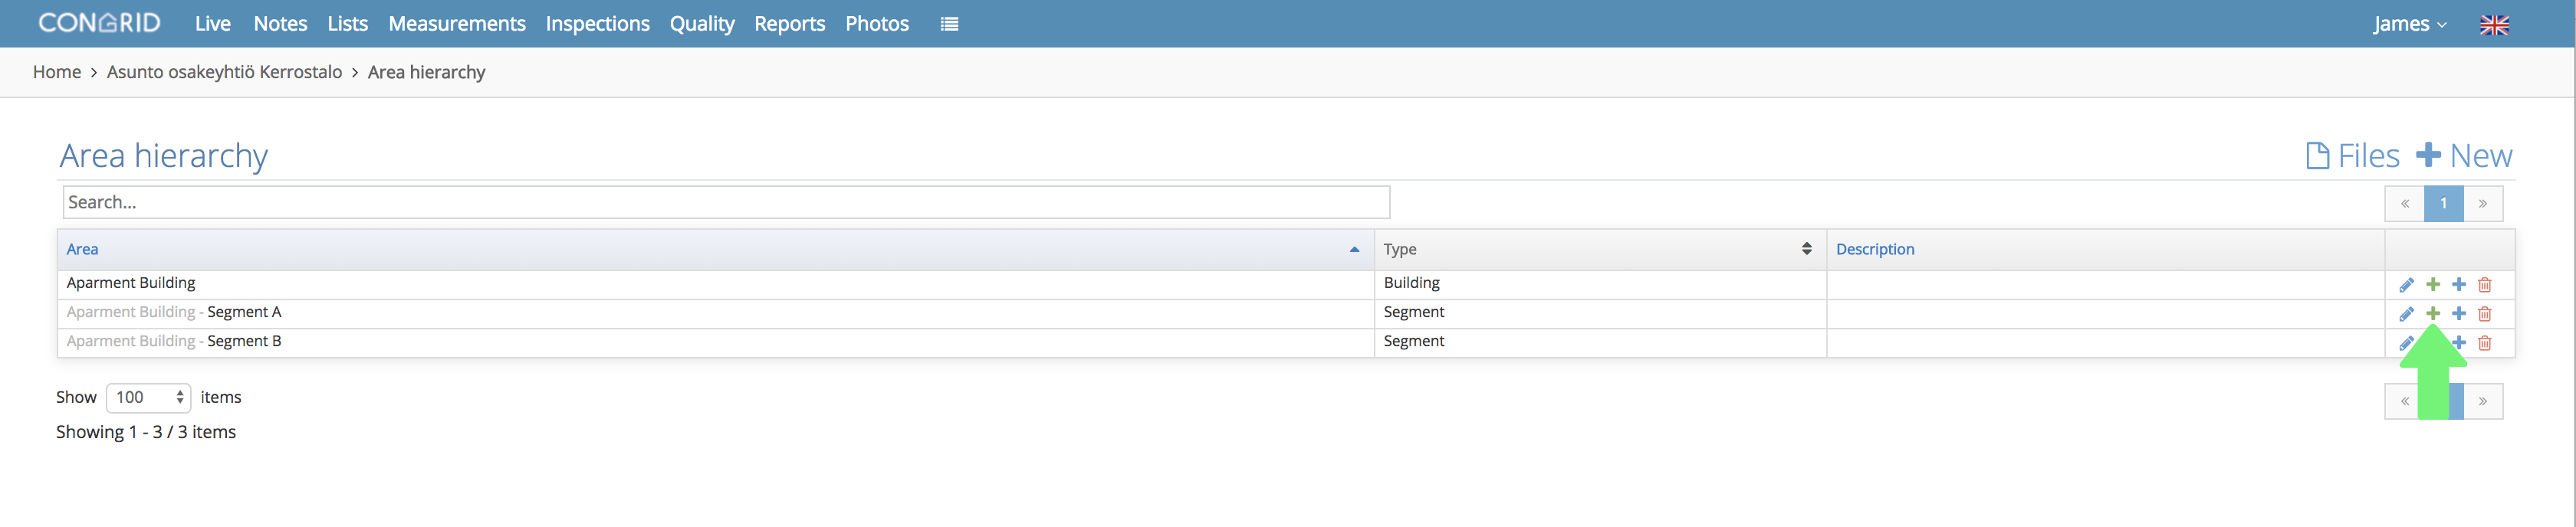Image resolution: width=2576 pixels, height=527 pixels.
Task: Open the list menu icon in navbar
Action: (x=949, y=24)
